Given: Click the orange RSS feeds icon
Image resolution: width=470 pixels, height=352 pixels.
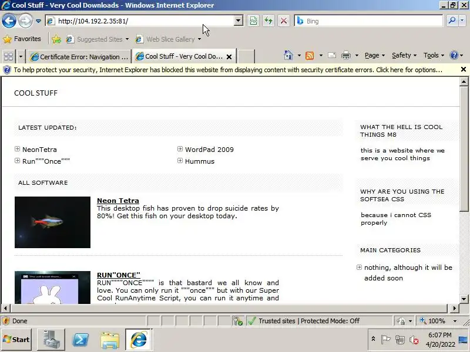Looking at the screenshot, I should [x=310, y=56].
